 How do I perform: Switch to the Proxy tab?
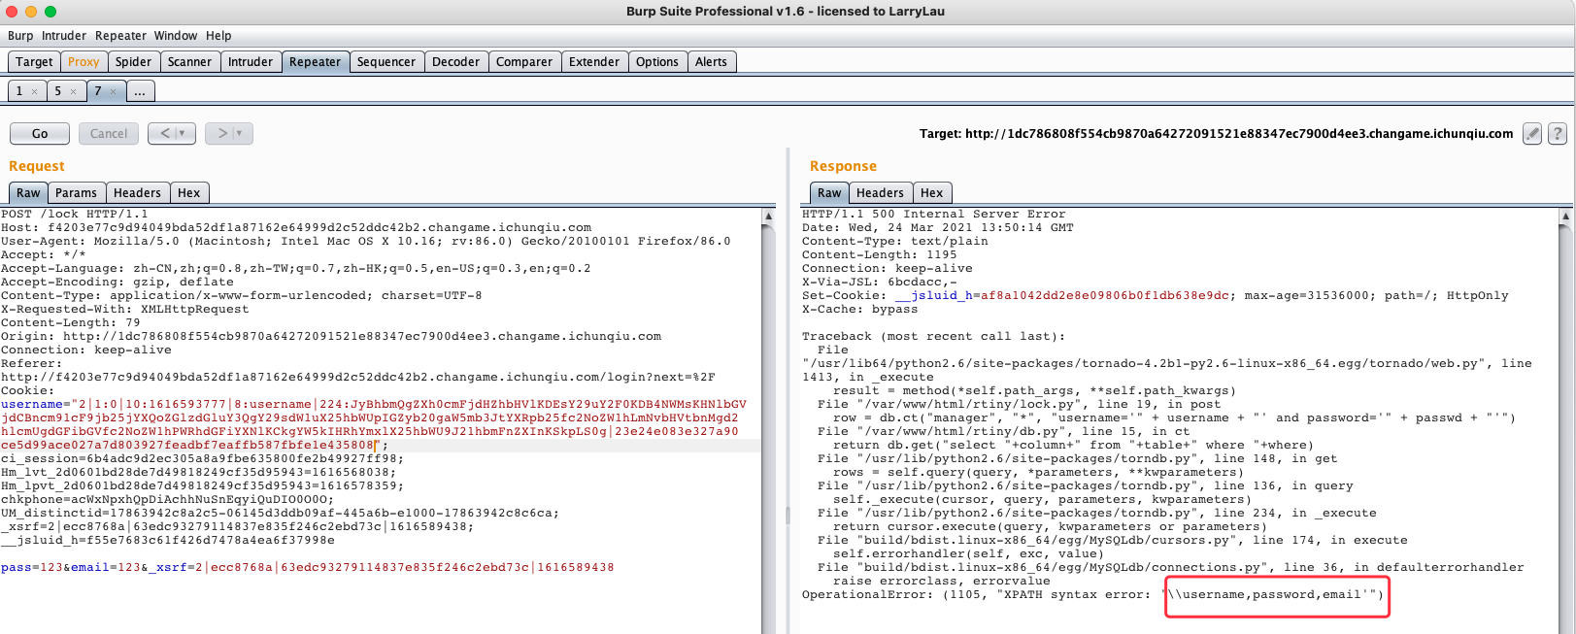[84, 61]
